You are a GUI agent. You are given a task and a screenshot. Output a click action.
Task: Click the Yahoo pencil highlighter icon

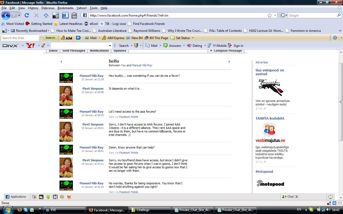[43, 45]
